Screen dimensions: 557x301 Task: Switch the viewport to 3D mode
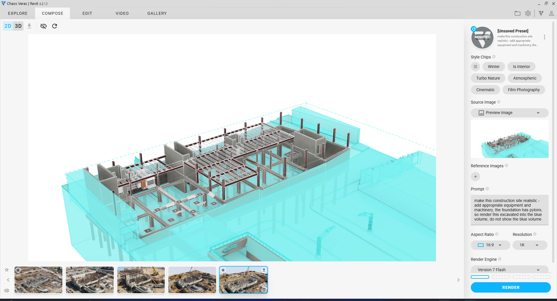click(x=18, y=26)
